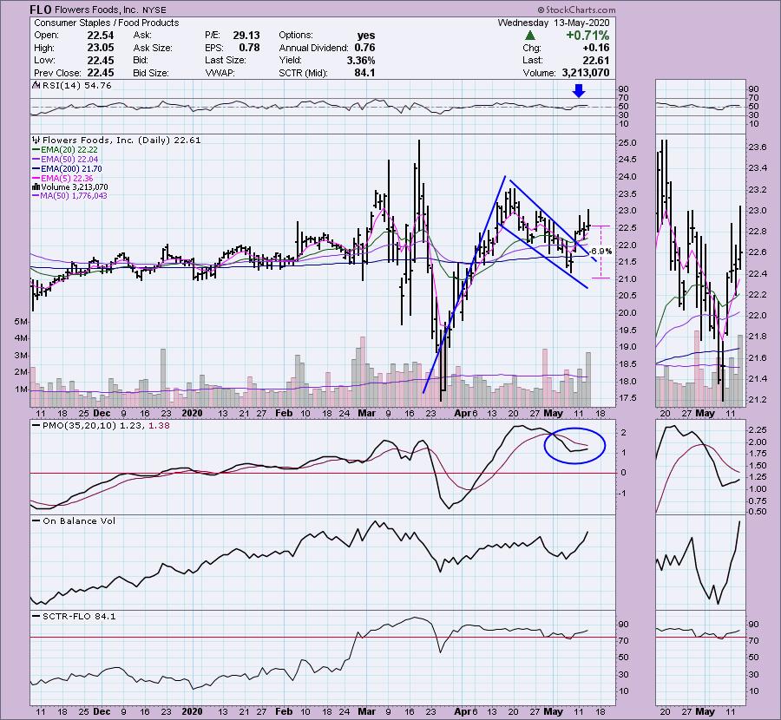Click the MA(50) 1,776,043 legend text

click(74, 196)
